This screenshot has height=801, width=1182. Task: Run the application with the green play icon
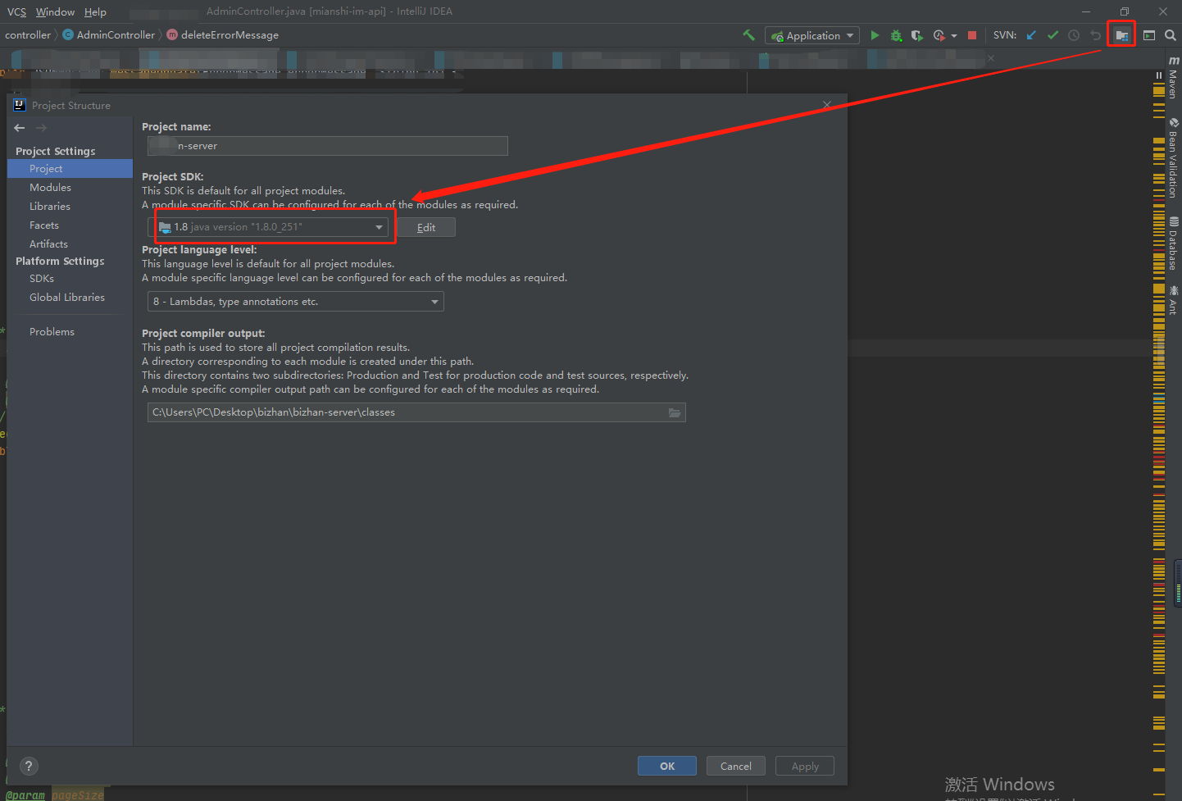(x=875, y=34)
